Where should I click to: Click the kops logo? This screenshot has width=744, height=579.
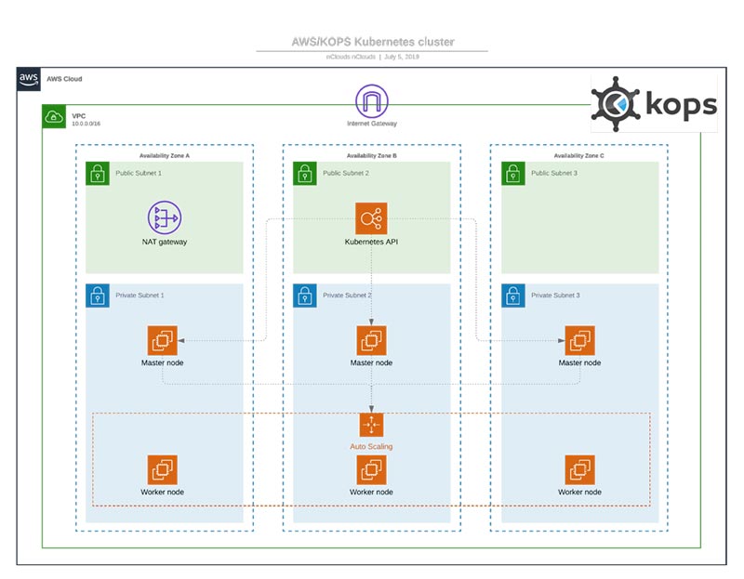coord(654,104)
